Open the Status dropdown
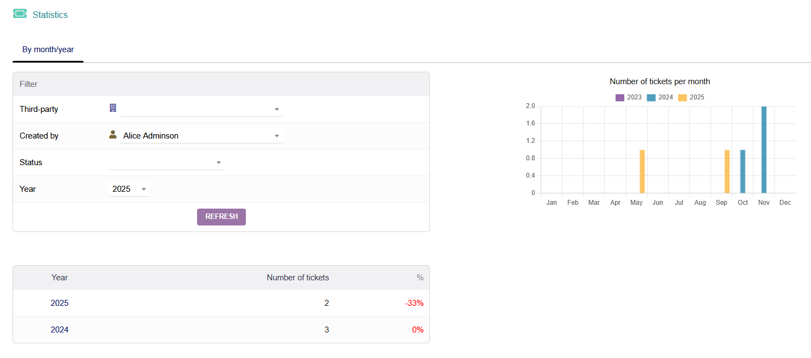The width and height of the screenshot is (811, 358). pos(167,162)
